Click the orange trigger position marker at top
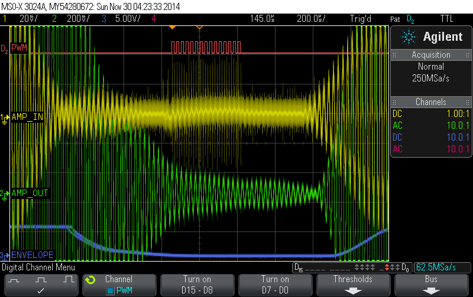473x297 pixels. (172, 28)
